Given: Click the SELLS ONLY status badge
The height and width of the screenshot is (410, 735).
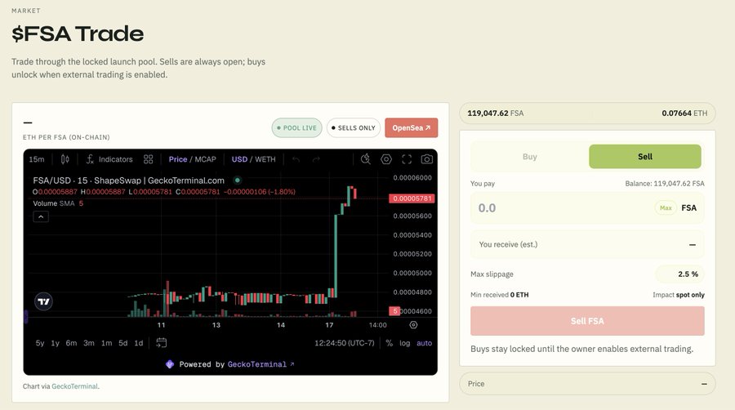Looking at the screenshot, I should (354, 128).
